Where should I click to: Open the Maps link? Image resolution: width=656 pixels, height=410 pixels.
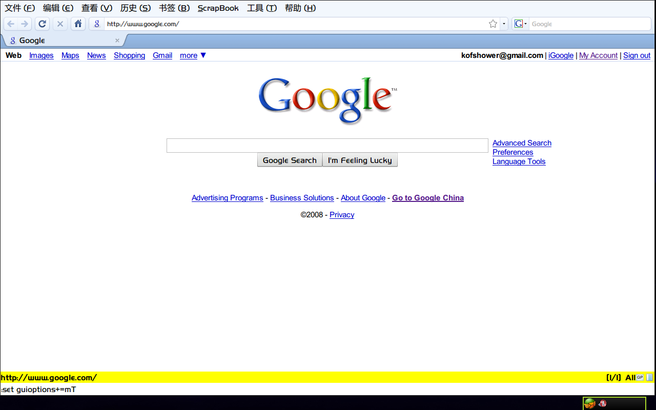click(x=70, y=55)
